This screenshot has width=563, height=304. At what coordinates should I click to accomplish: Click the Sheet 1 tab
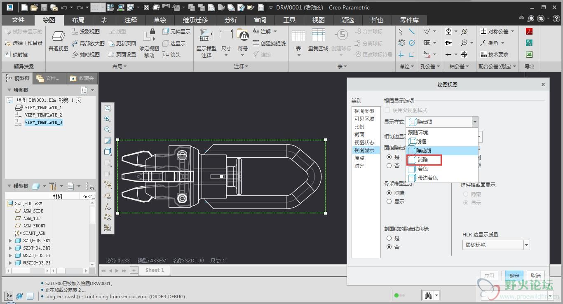click(x=155, y=270)
